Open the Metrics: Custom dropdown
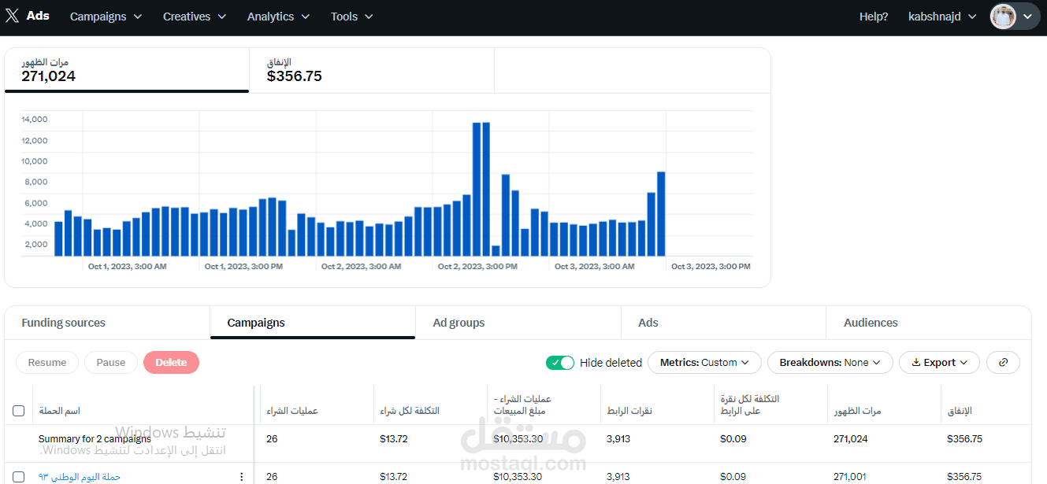This screenshot has width=1047, height=484. [704, 362]
